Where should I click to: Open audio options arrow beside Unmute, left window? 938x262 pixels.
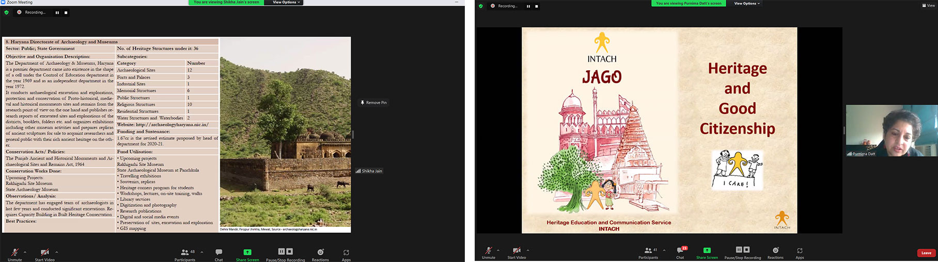[x=25, y=252]
